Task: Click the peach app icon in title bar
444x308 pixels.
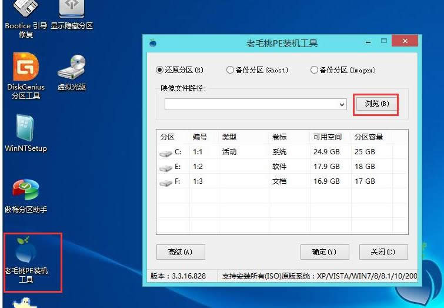Action: [x=153, y=43]
